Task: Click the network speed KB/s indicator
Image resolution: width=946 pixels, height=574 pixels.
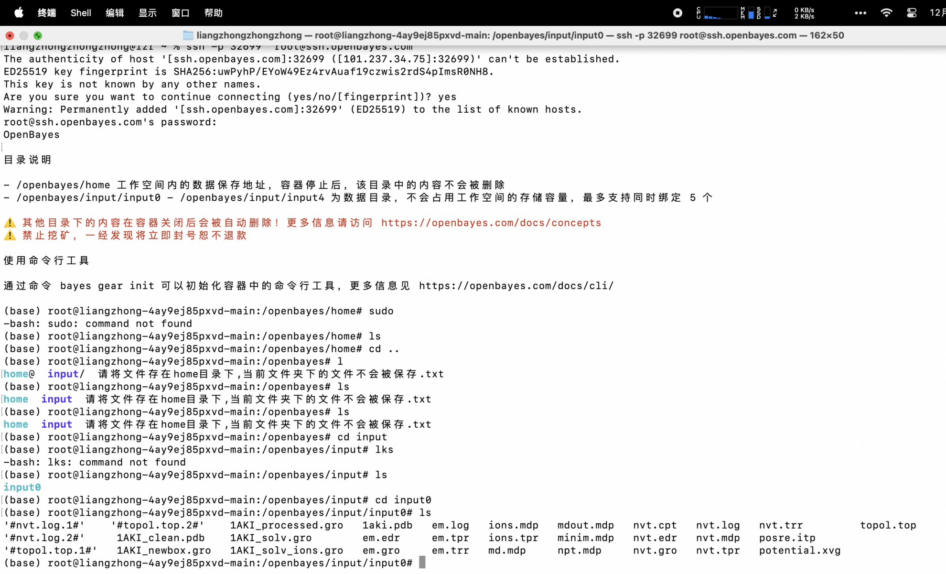Action: point(804,13)
